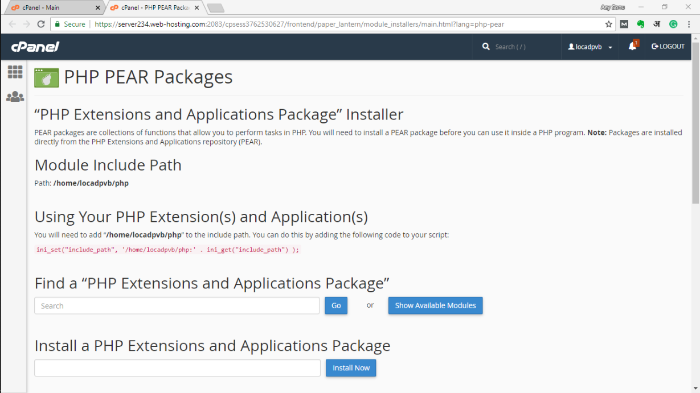Image resolution: width=700 pixels, height=393 pixels.
Task: Open the Evernote elephant extension icon
Action: 641,24
